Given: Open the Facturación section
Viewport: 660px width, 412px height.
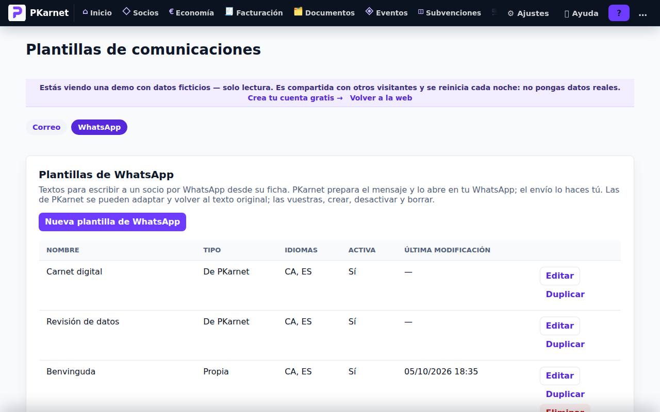Looking at the screenshot, I should point(254,13).
